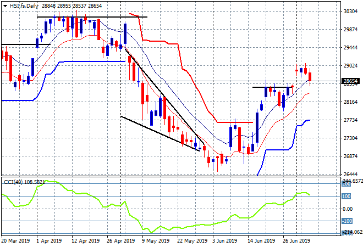Click the CCI level label 0.00
Screen dimensions: 363x247
(347, 209)
